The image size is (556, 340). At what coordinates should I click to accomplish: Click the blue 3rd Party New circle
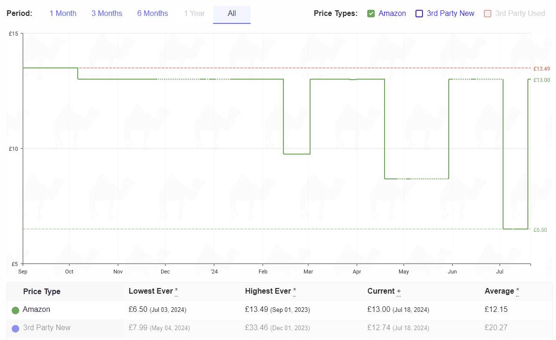tap(15, 328)
